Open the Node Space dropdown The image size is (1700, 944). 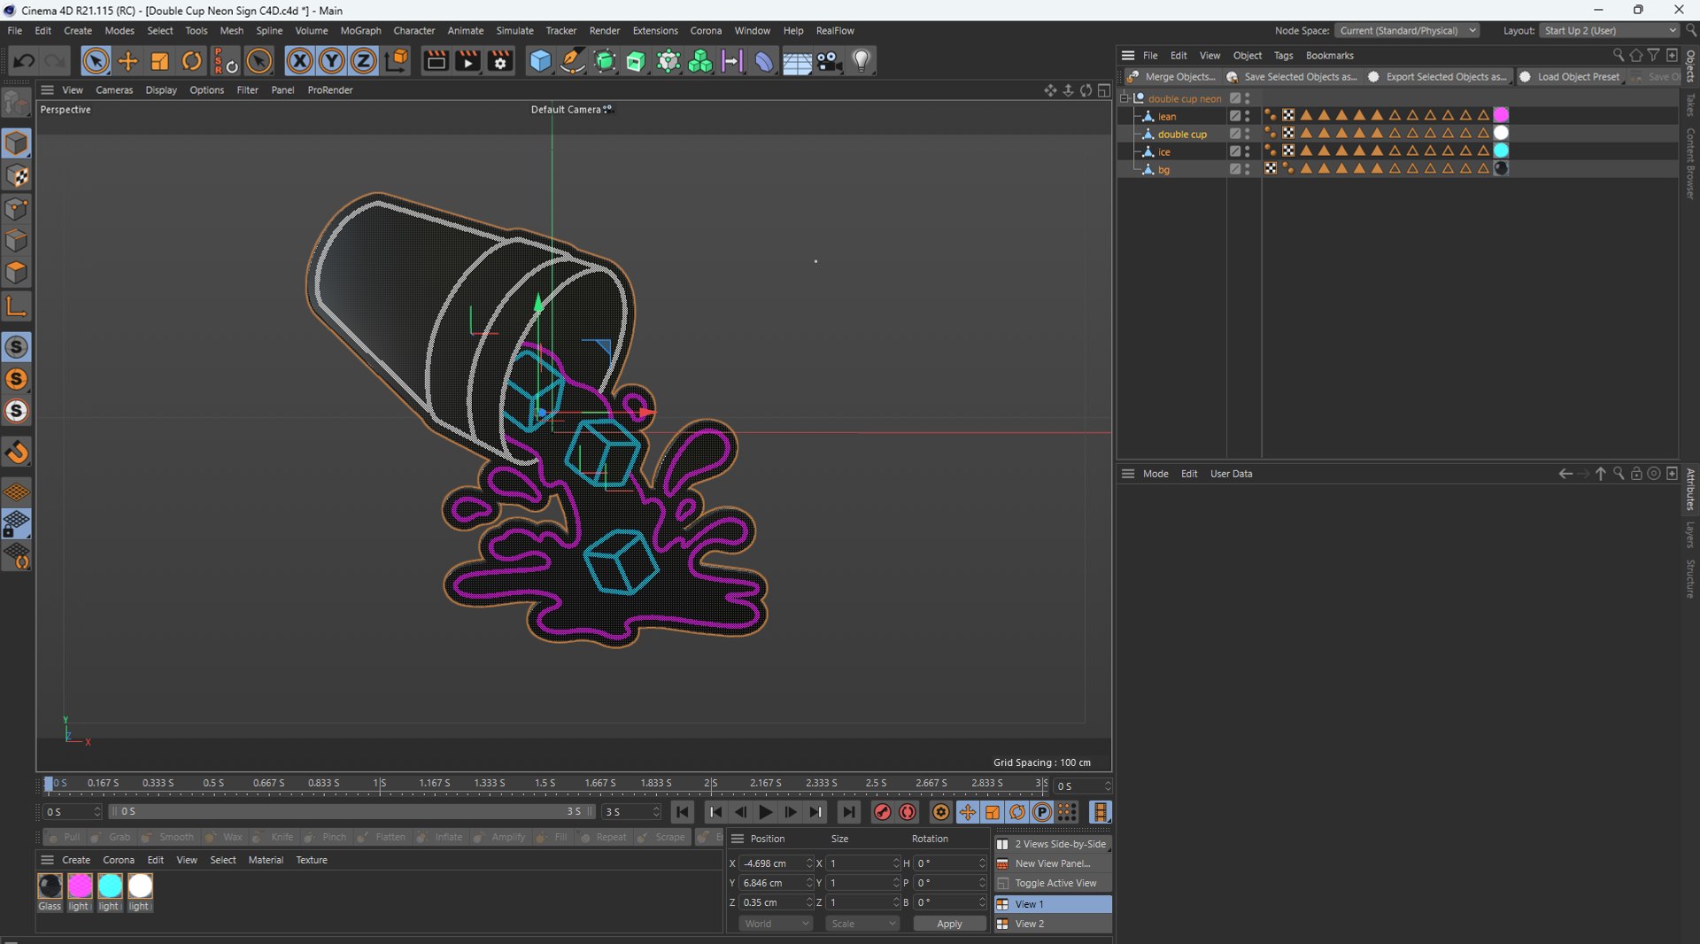point(1406,30)
